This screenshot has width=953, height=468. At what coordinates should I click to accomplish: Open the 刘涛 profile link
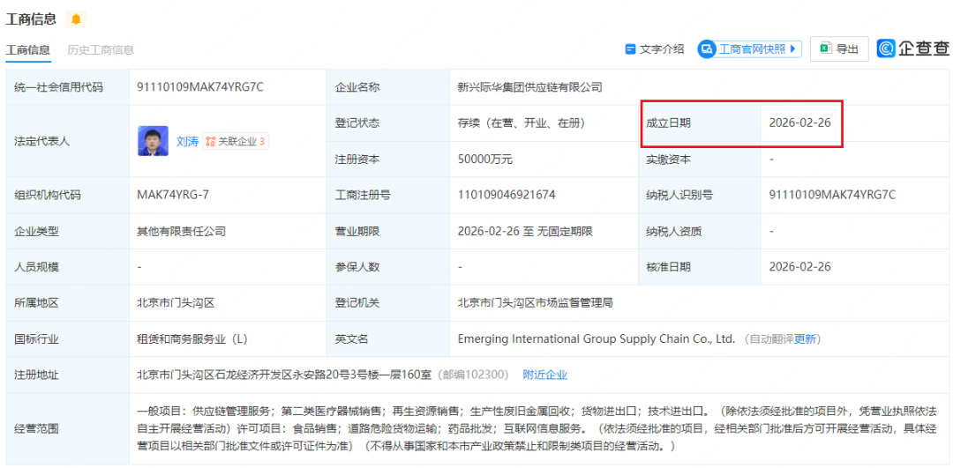pyautogui.click(x=187, y=141)
